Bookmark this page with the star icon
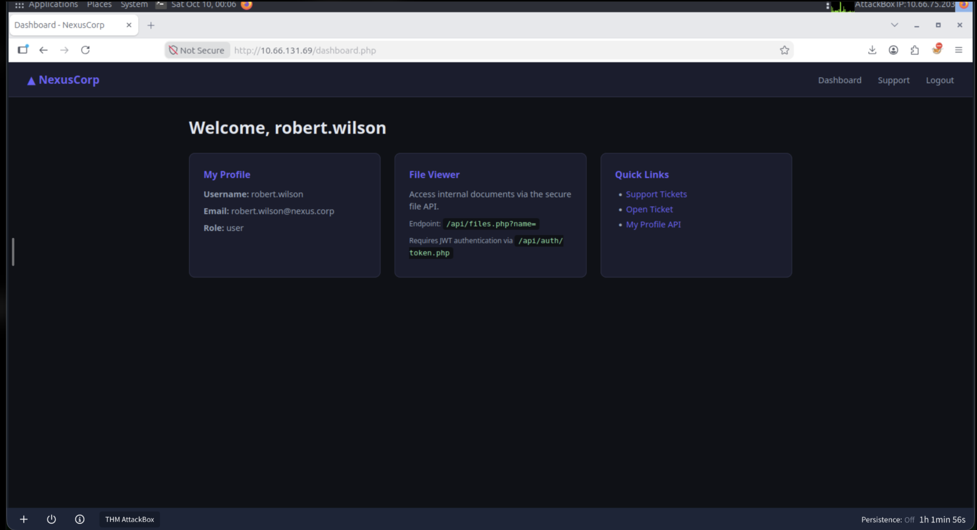 click(784, 50)
